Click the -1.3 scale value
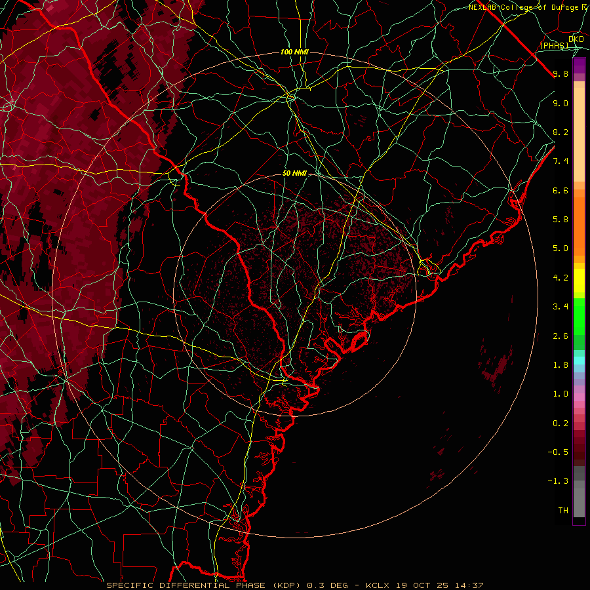 tap(558, 481)
